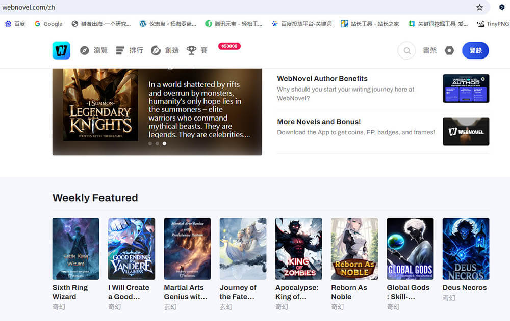
Task: Bookmark page with the star icon
Action: pos(479,7)
